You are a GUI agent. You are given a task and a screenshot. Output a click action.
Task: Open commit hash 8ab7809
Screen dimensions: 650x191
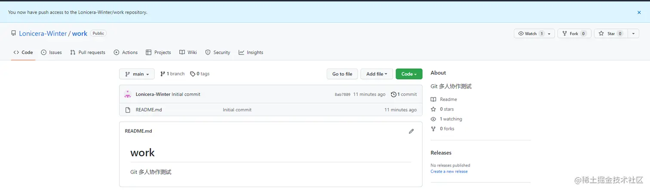343,95
